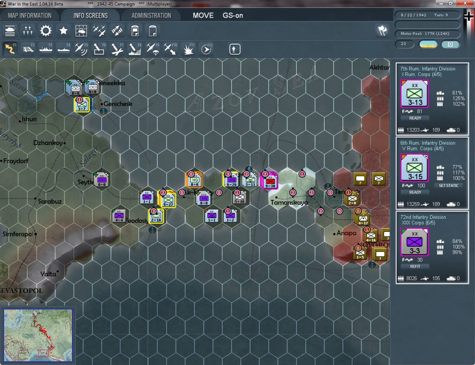This screenshot has width=475, height=365.
Task: Select Bomb City mode icon (F8)
Action: tap(135, 49)
